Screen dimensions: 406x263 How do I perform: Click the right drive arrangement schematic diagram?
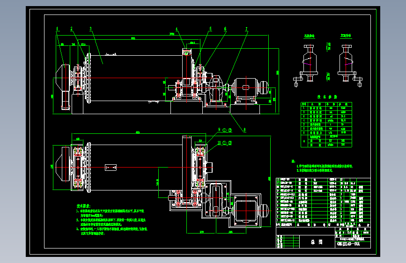click(349, 66)
